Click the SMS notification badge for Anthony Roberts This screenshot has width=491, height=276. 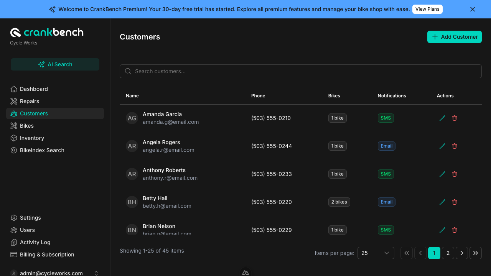[x=386, y=174]
